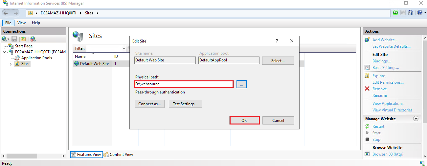
Task: Click the Add Website... link
Action: tap(385, 40)
